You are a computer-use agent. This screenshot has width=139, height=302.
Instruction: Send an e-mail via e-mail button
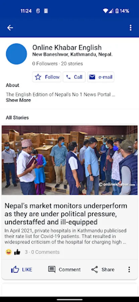(101, 77)
